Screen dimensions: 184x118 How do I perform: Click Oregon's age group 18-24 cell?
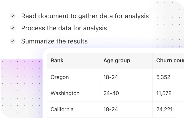(126, 77)
